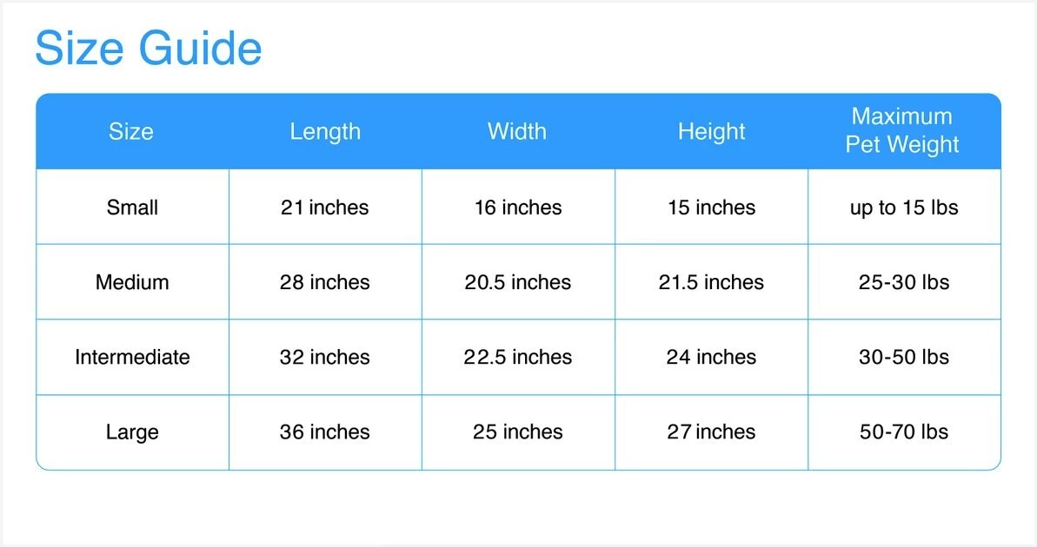Click the Small size row label
Viewport: 1037px width, 547px height.
(132, 208)
